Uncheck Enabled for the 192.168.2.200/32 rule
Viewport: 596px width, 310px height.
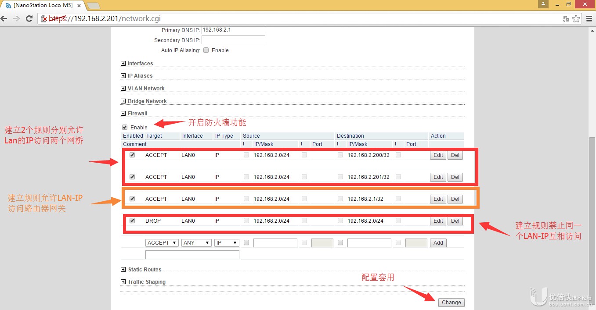[132, 155]
